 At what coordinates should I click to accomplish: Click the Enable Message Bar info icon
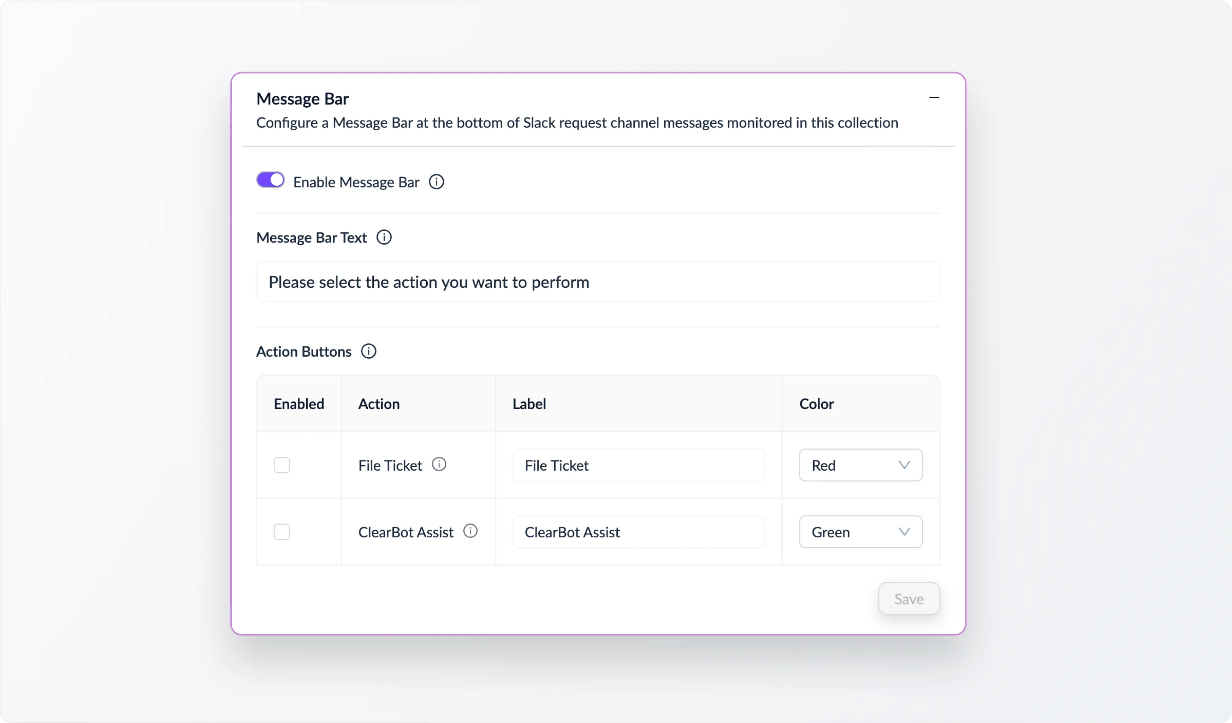437,181
